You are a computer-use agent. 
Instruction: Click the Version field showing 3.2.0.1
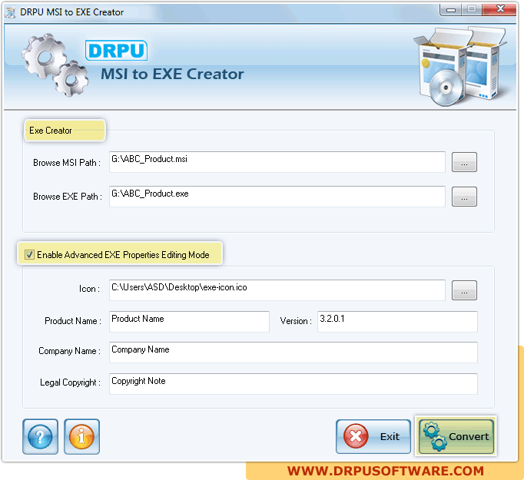(x=397, y=322)
